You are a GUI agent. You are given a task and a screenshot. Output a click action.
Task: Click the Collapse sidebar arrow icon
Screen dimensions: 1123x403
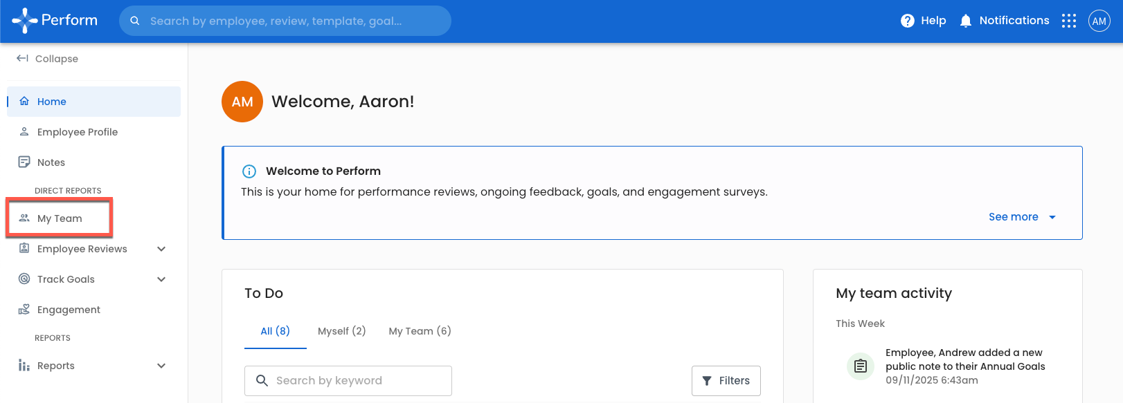coord(22,59)
